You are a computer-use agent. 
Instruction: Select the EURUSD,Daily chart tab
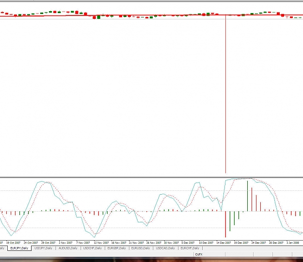pos(141,248)
